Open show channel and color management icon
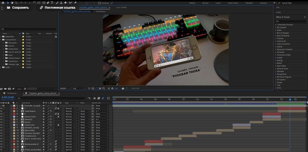The image size is (308, 152). pyautogui.click(x=109, y=88)
